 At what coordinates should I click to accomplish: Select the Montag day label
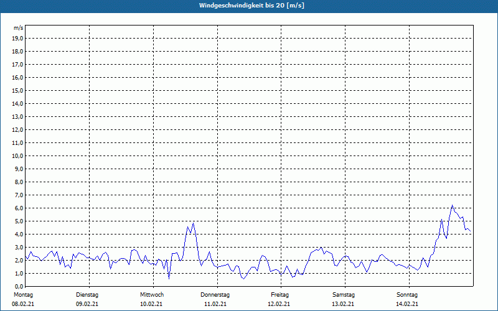23,295
